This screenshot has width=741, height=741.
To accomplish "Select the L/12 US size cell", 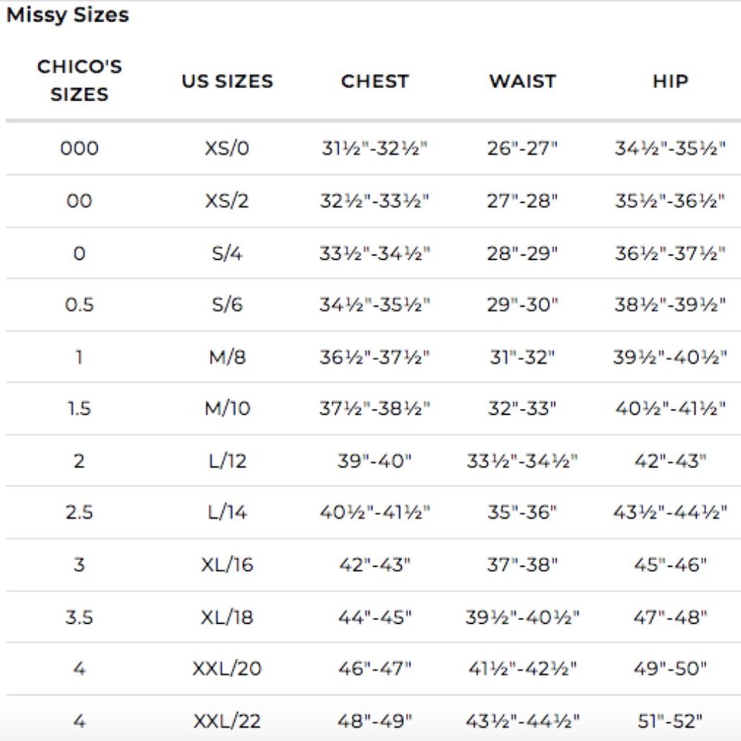I will [227, 461].
